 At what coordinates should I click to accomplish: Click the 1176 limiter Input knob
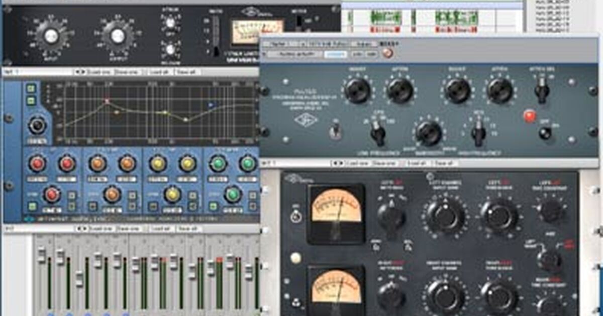coord(51,36)
